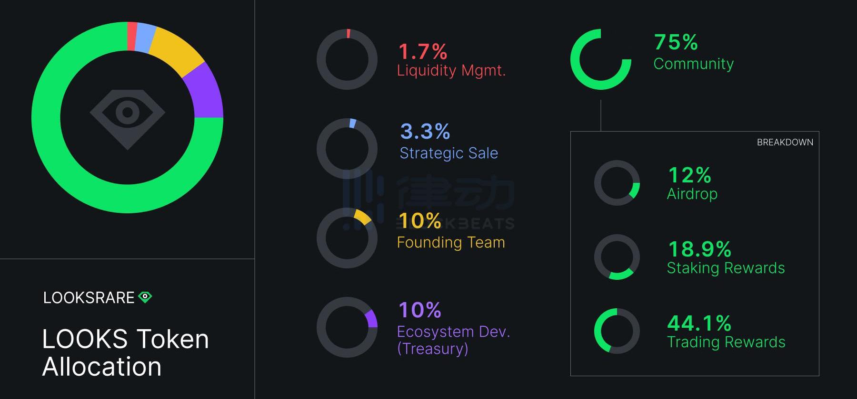Click the Strategic Sale ring icon
Image resolution: width=857 pixels, height=399 pixels.
[x=347, y=148]
